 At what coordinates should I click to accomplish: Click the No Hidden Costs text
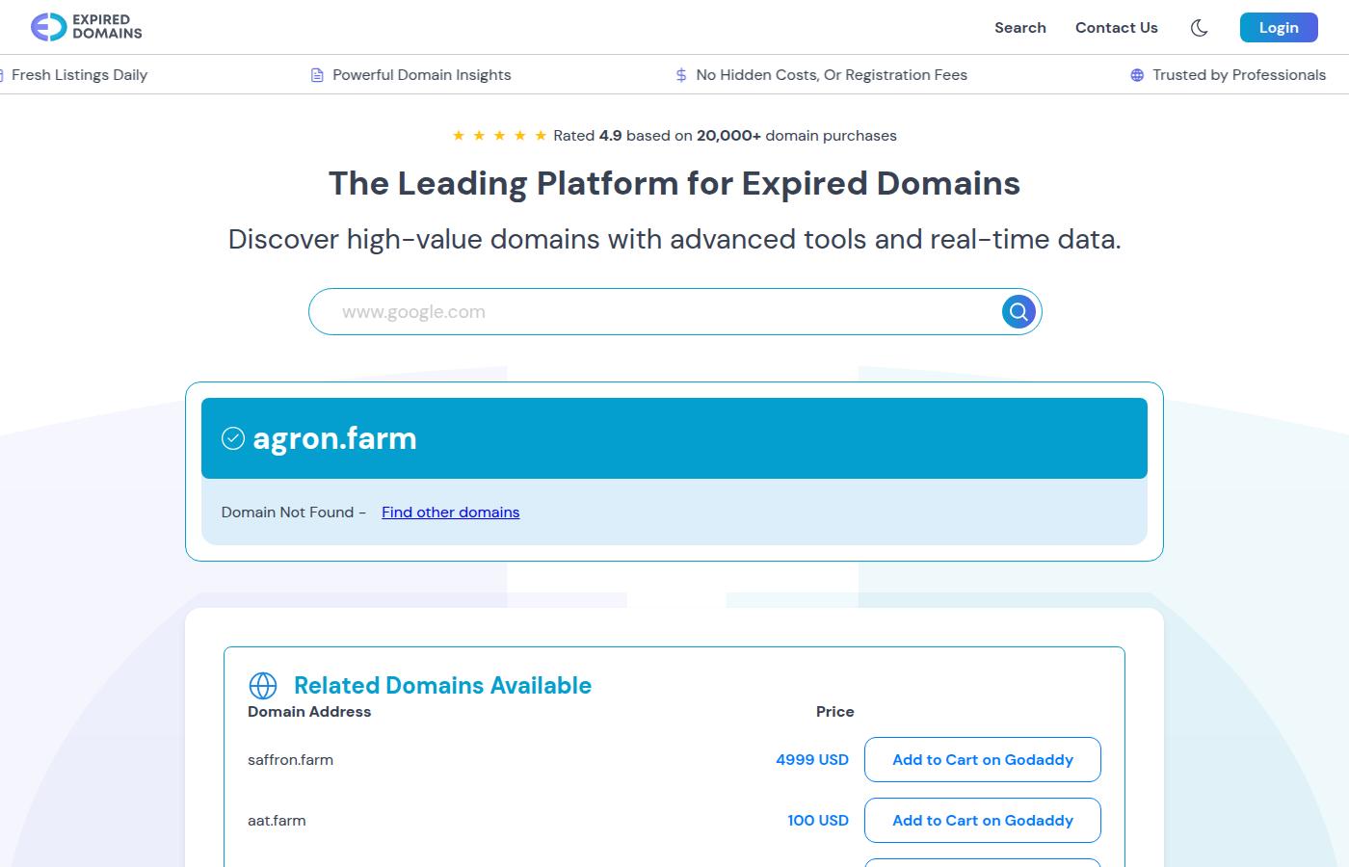tap(832, 75)
